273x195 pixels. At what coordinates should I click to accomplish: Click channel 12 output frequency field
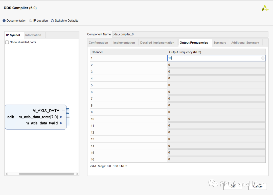tap(216, 132)
